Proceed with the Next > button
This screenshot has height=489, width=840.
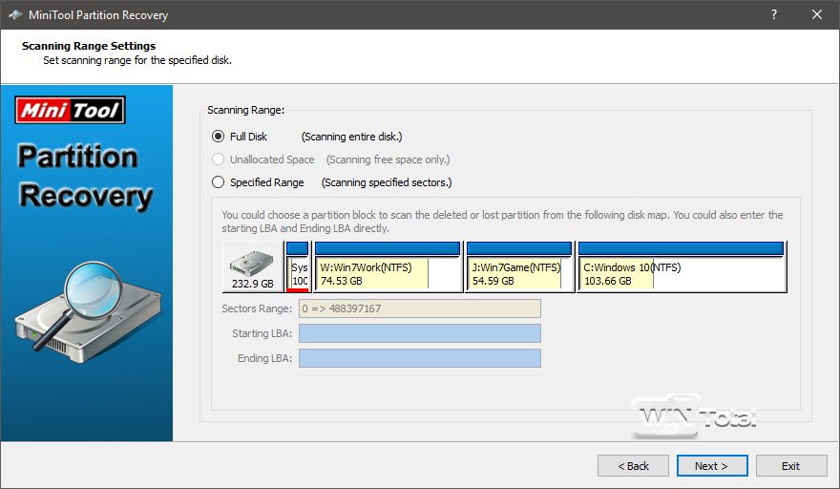[x=712, y=466]
